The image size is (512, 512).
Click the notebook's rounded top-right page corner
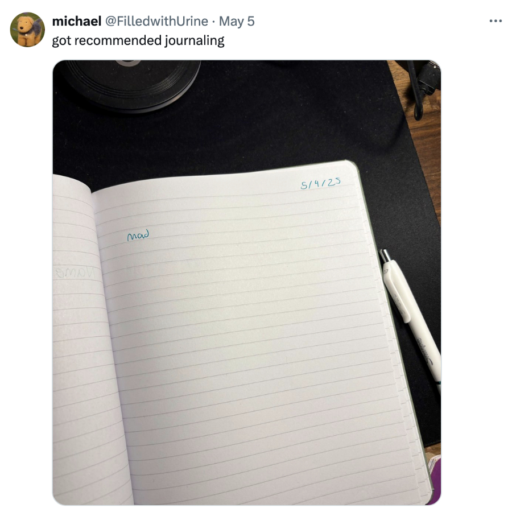pyautogui.click(x=351, y=167)
